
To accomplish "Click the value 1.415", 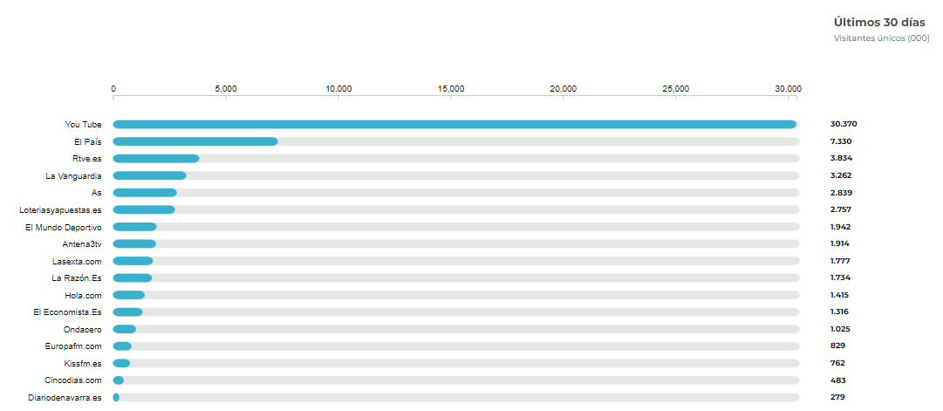I will coord(839,295).
